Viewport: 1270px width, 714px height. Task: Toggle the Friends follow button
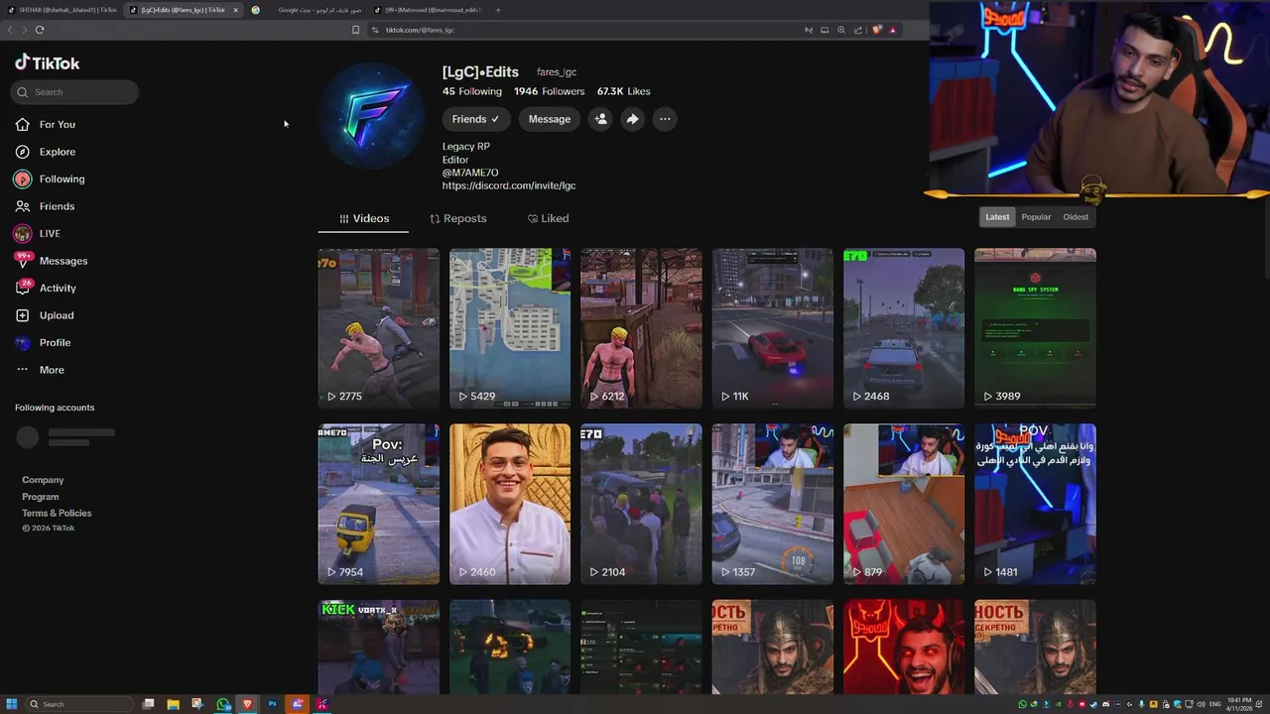475,119
